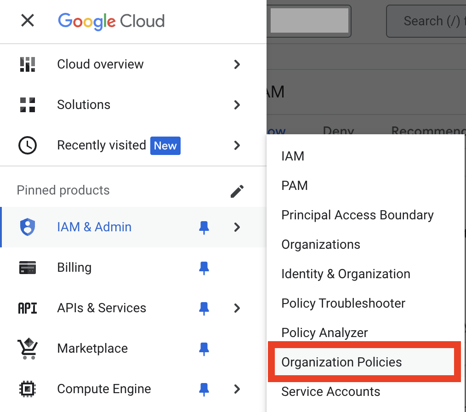Click the Search field in the header
Viewport: 466px width, 412px height.
(426, 21)
